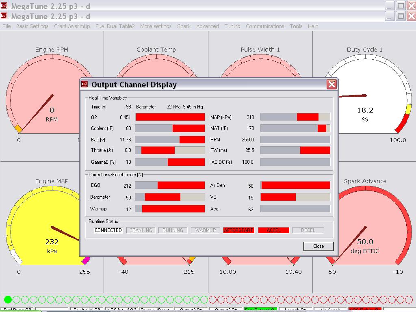The height and width of the screenshot is (312, 416).
Task: Close the Output Channel Display dialog with the X
Action: pyautogui.click(x=331, y=84)
